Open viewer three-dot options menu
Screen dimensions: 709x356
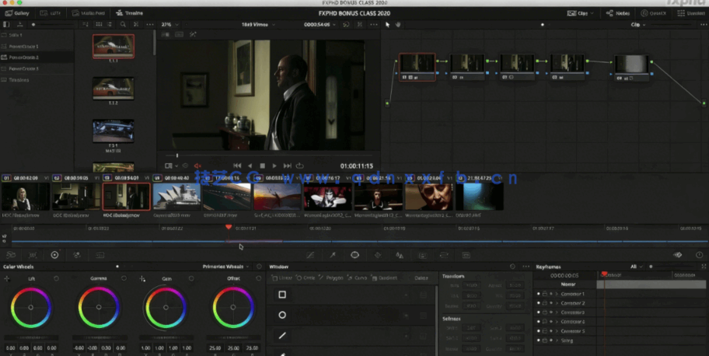point(373,24)
